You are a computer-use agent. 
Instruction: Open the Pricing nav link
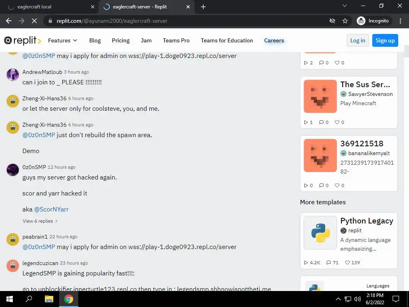121,40
